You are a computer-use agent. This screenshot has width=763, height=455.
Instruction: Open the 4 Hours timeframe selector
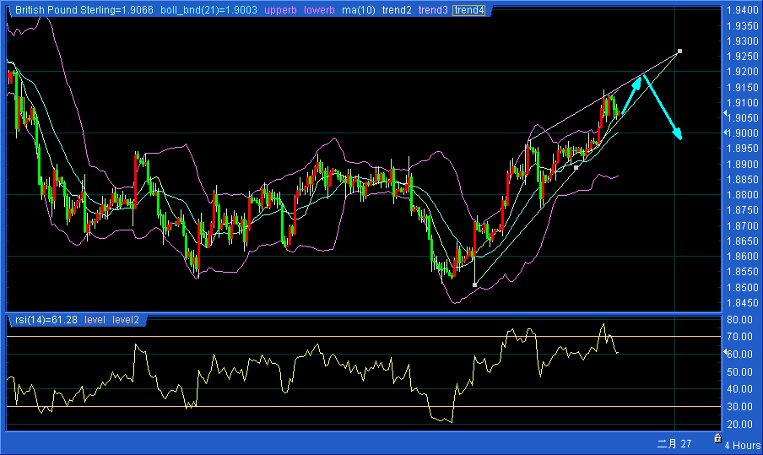[742, 445]
